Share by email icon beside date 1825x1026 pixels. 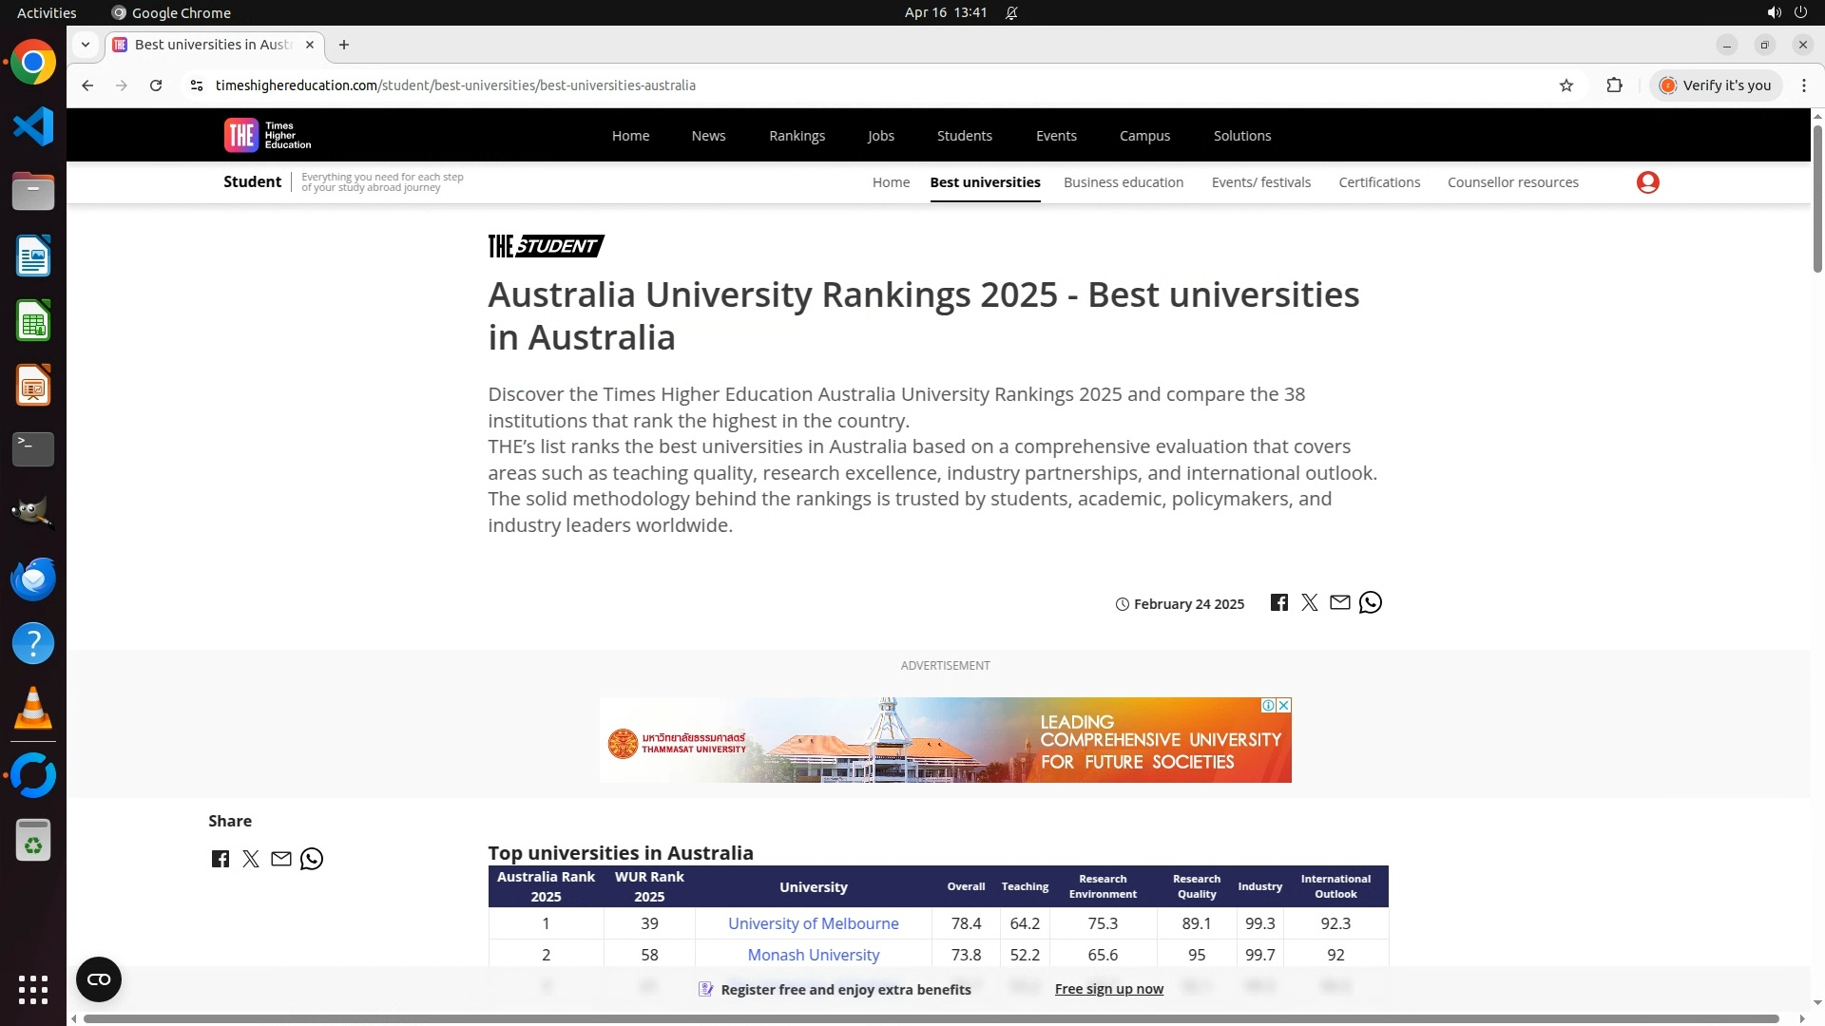coord(1340,603)
